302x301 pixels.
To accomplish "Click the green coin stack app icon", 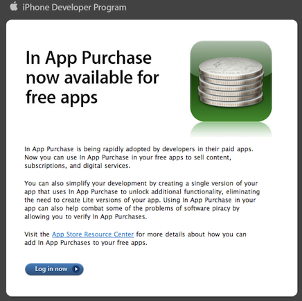I will pos(231,81).
